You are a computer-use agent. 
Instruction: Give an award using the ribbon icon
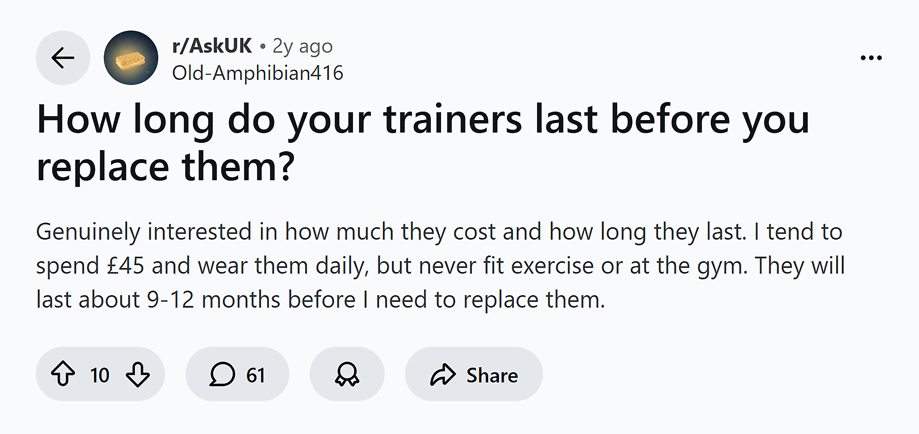pos(347,374)
